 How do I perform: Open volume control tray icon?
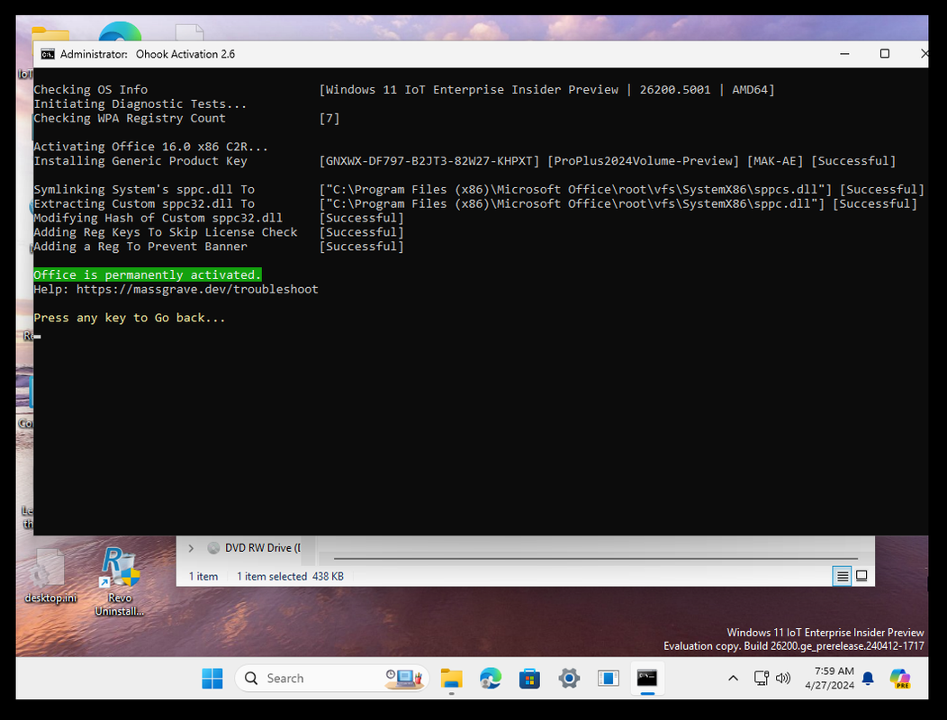[783, 679]
